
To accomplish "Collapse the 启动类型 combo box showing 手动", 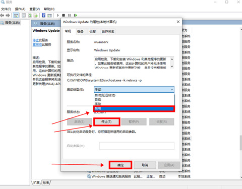I will pos(134,89).
